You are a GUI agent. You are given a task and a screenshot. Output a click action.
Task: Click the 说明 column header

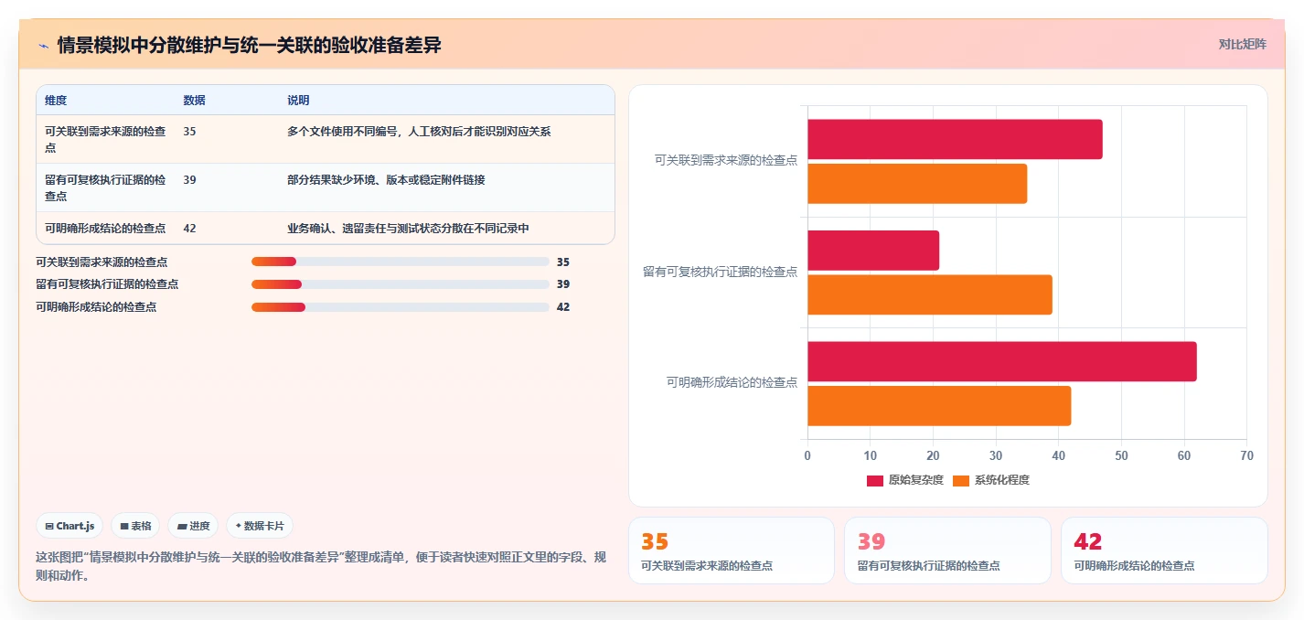pos(298,101)
